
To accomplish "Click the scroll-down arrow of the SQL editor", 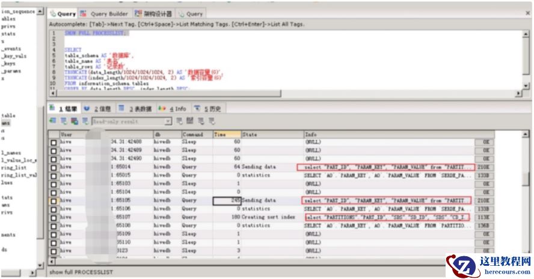I will pos(526,86).
